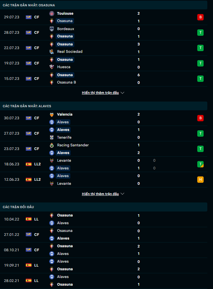Viewport: 213px width, 289px height.
Task: Open the Racing Santander team name link
Action: pyautogui.click(x=73, y=145)
